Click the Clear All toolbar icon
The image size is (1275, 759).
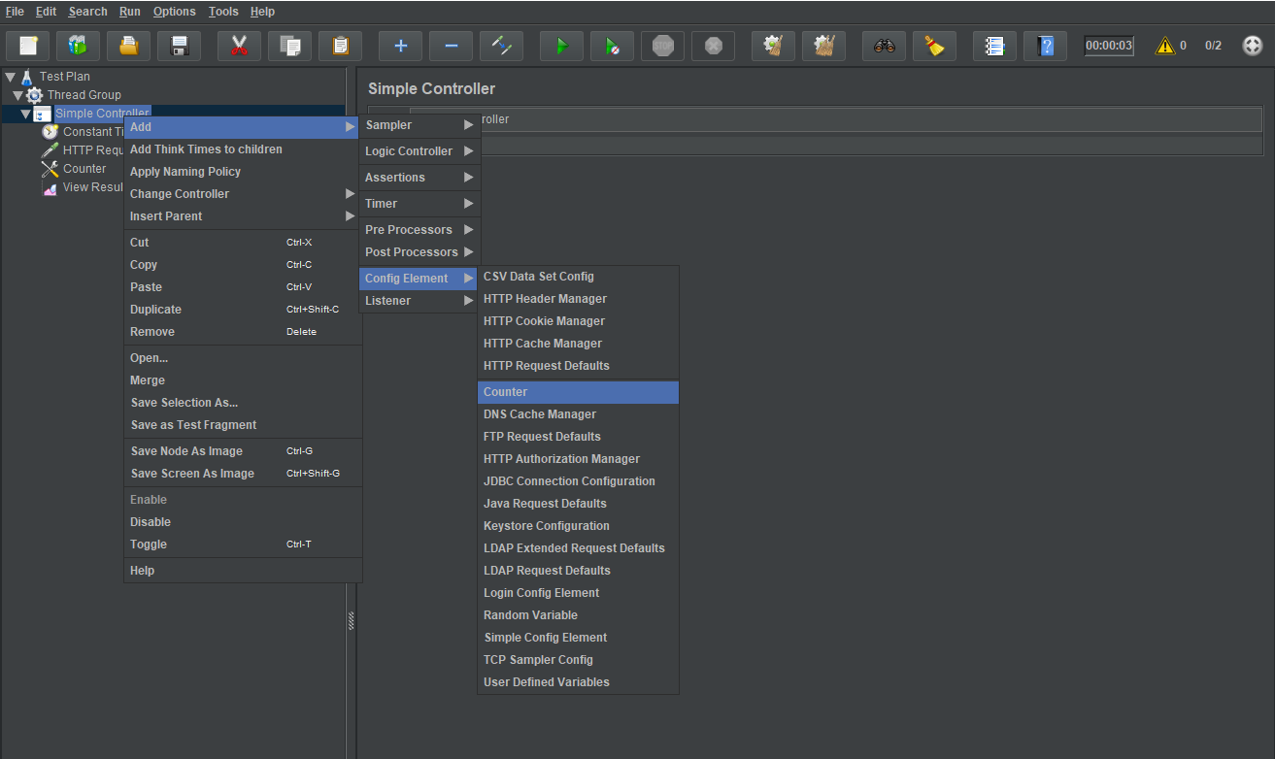click(823, 46)
